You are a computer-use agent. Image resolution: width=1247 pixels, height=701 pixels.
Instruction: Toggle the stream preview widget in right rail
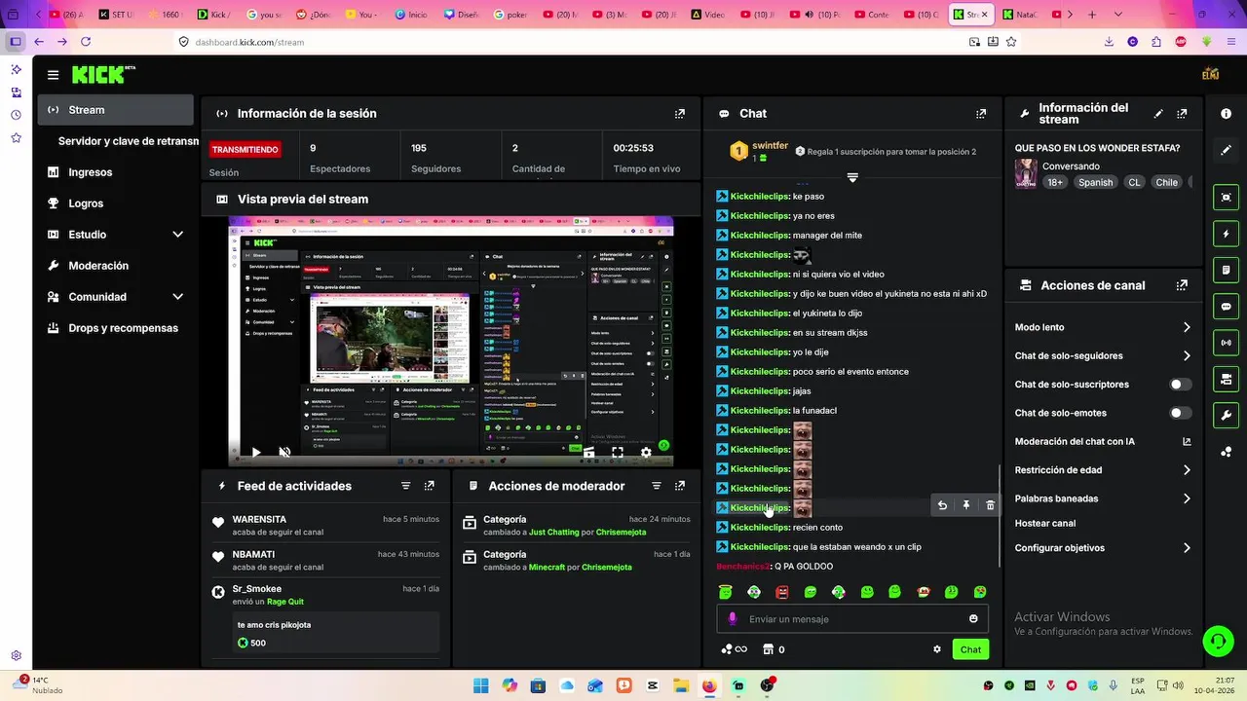tap(1226, 198)
